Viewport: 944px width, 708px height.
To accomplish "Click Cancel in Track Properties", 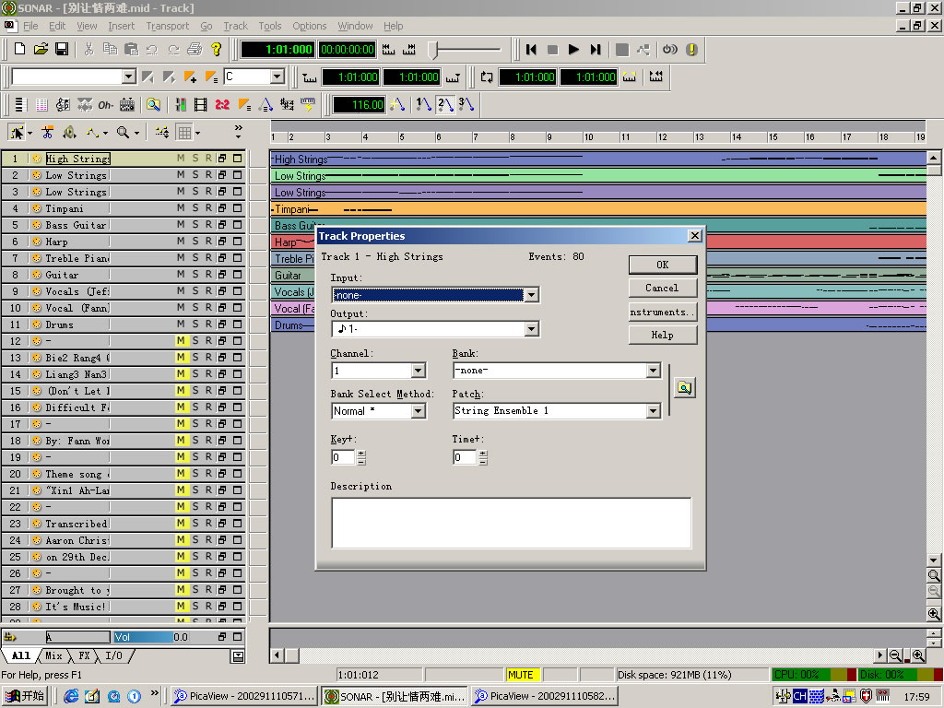I will (662, 288).
